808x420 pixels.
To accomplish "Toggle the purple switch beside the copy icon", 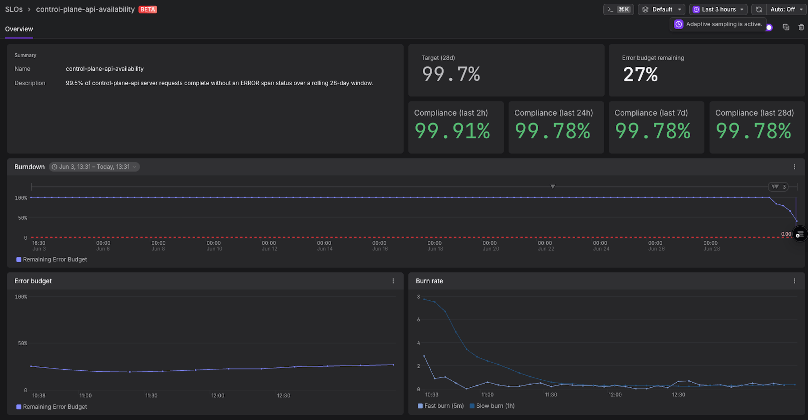I will [x=769, y=28].
